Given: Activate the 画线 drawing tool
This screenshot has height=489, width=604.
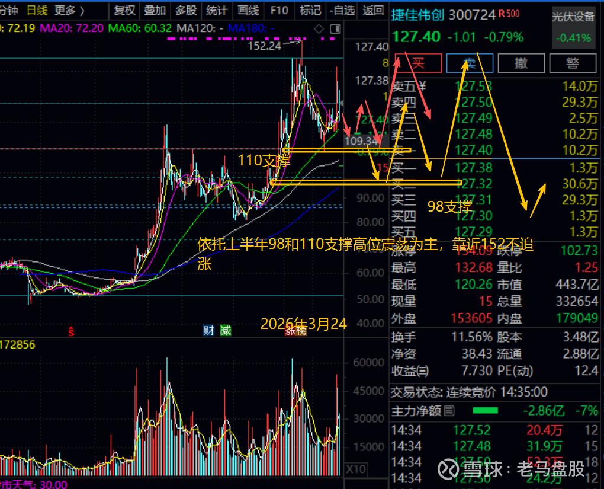Looking at the screenshot, I should 248,10.
